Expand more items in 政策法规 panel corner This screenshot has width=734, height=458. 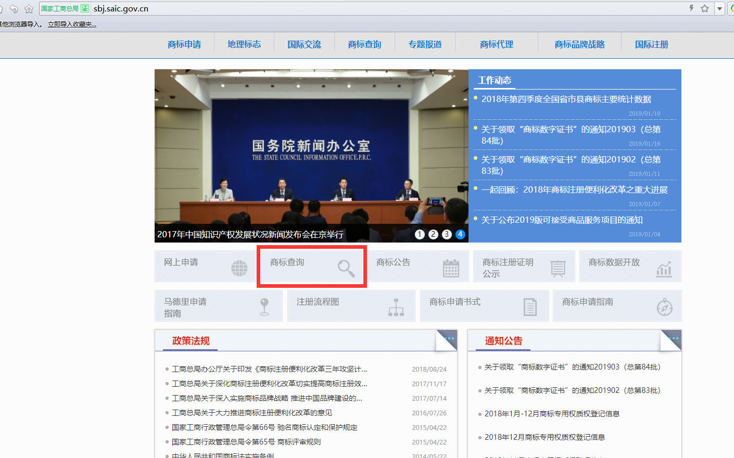click(x=449, y=338)
